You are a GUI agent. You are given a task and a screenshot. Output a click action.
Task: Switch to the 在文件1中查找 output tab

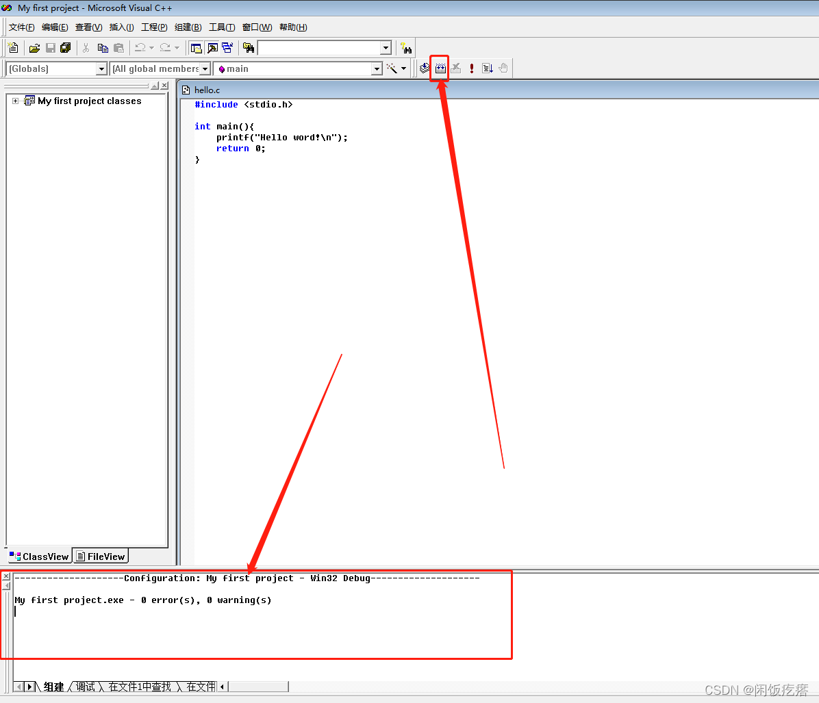click(x=140, y=687)
